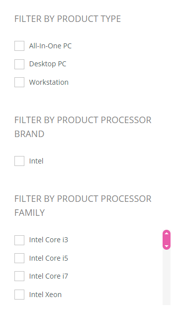
Task: Click the Intel Core i7 label
Action: click(49, 276)
